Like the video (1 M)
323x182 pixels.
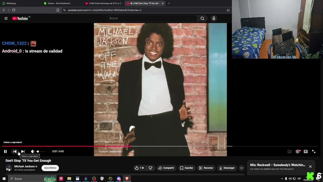point(139,168)
